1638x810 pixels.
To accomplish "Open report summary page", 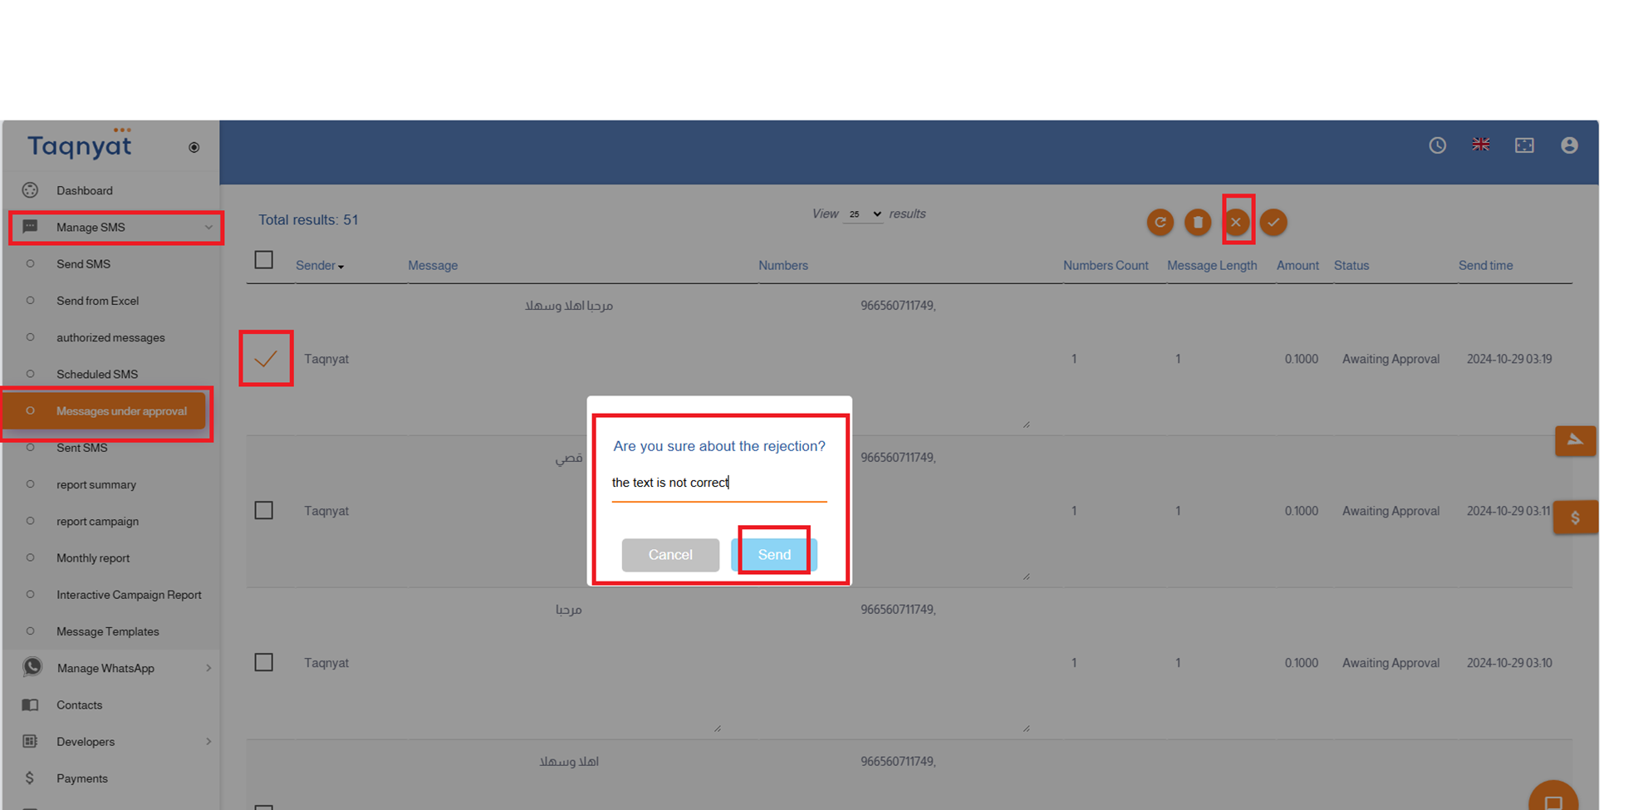I will [x=96, y=484].
